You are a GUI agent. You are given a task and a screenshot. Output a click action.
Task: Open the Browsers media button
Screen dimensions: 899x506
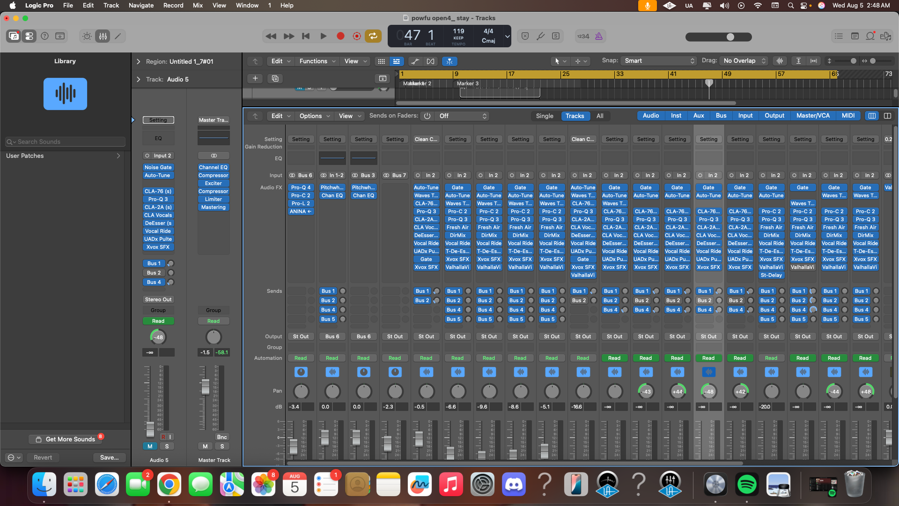pos(885,36)
